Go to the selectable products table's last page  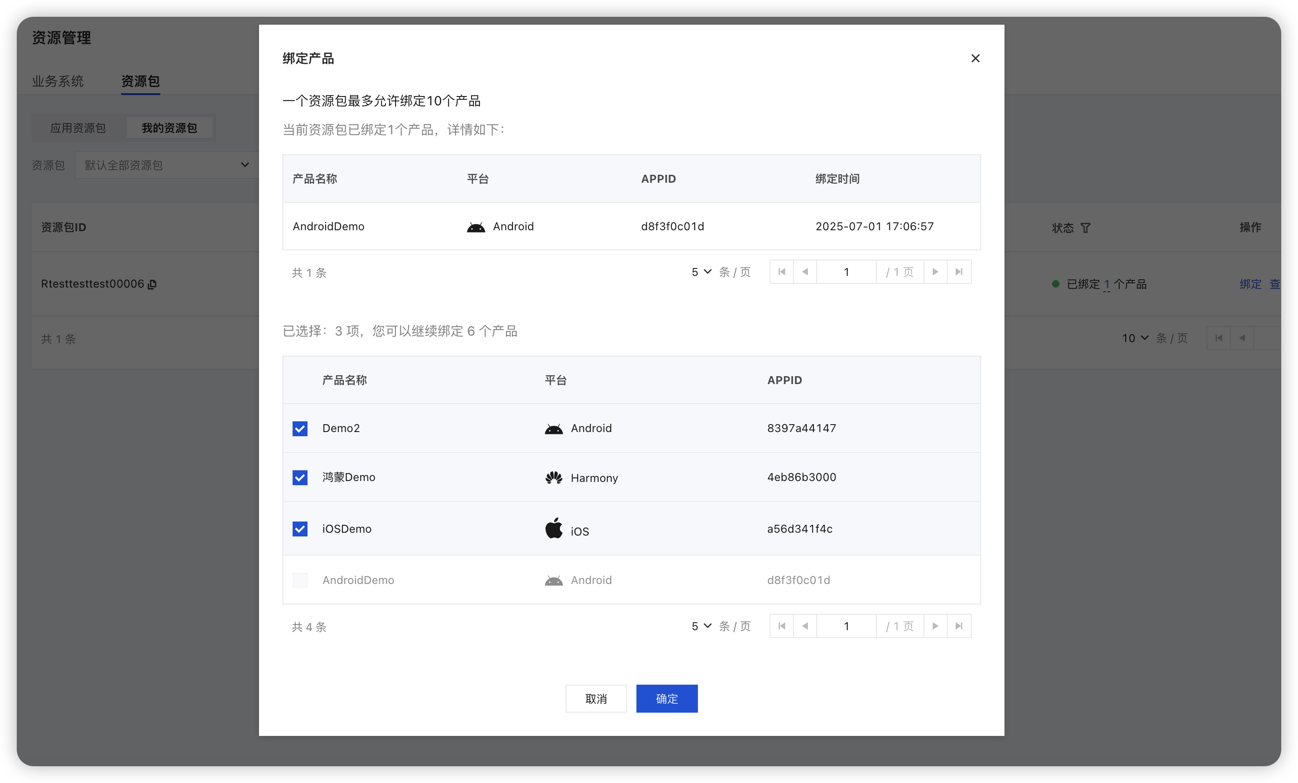click(959, 626)
